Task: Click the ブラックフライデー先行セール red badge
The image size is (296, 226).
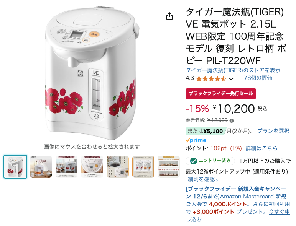Action: coord(221,94)
